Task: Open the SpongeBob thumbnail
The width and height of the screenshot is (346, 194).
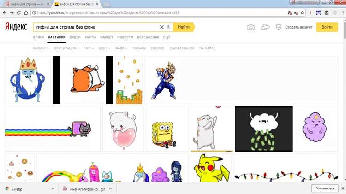Action: click(167, 129)
